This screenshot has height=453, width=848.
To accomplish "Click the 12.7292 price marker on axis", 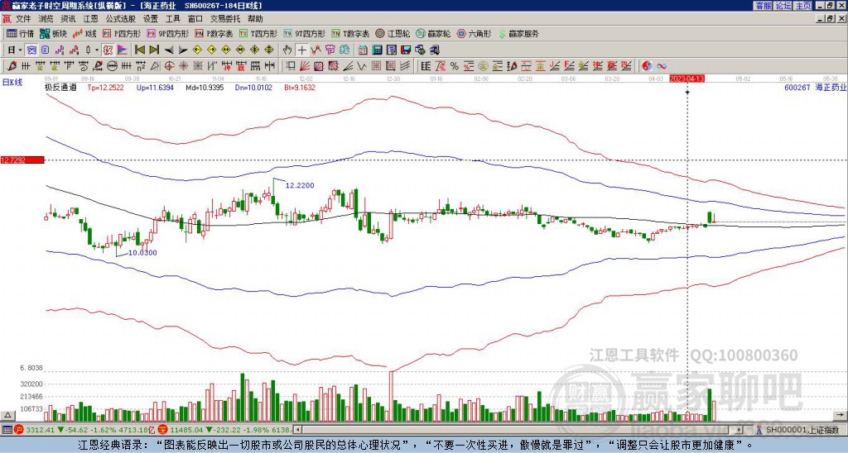I will [22, 160].
